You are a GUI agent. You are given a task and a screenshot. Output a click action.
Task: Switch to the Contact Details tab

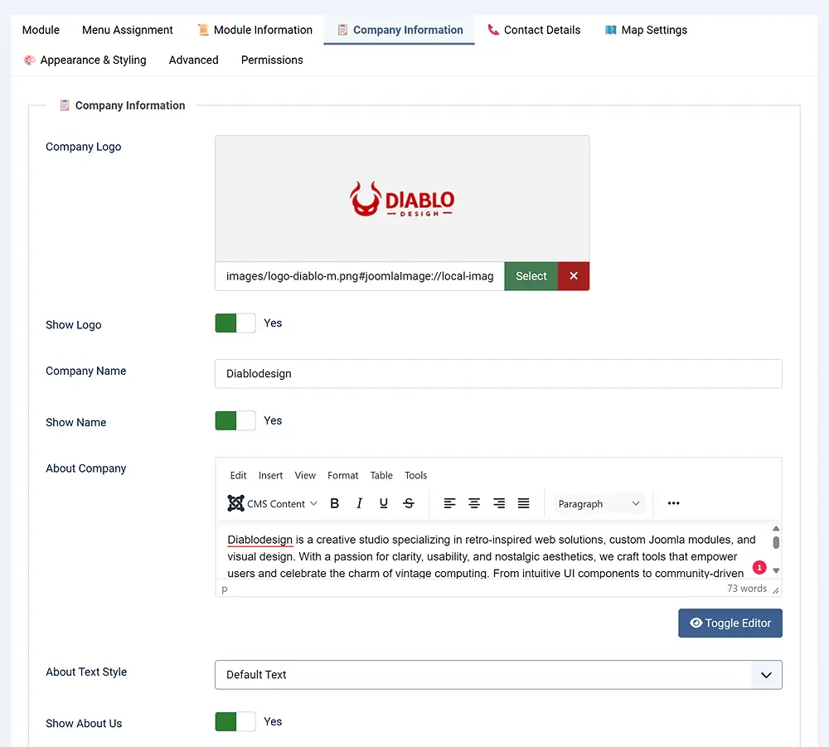point(534,30)
